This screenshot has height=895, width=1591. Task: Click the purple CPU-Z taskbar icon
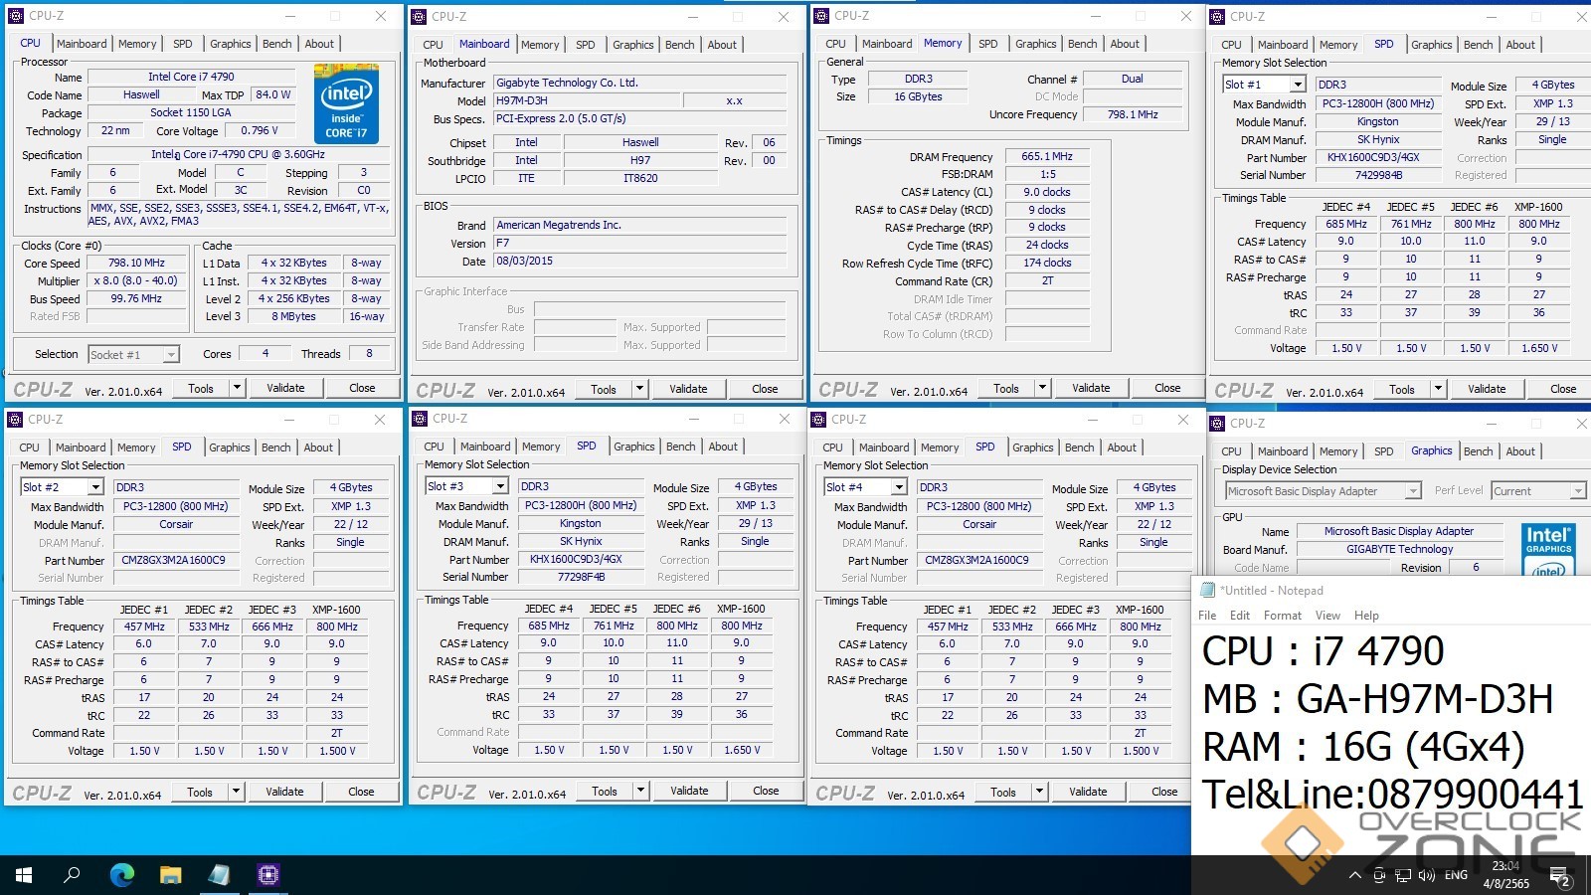point(267,875)
